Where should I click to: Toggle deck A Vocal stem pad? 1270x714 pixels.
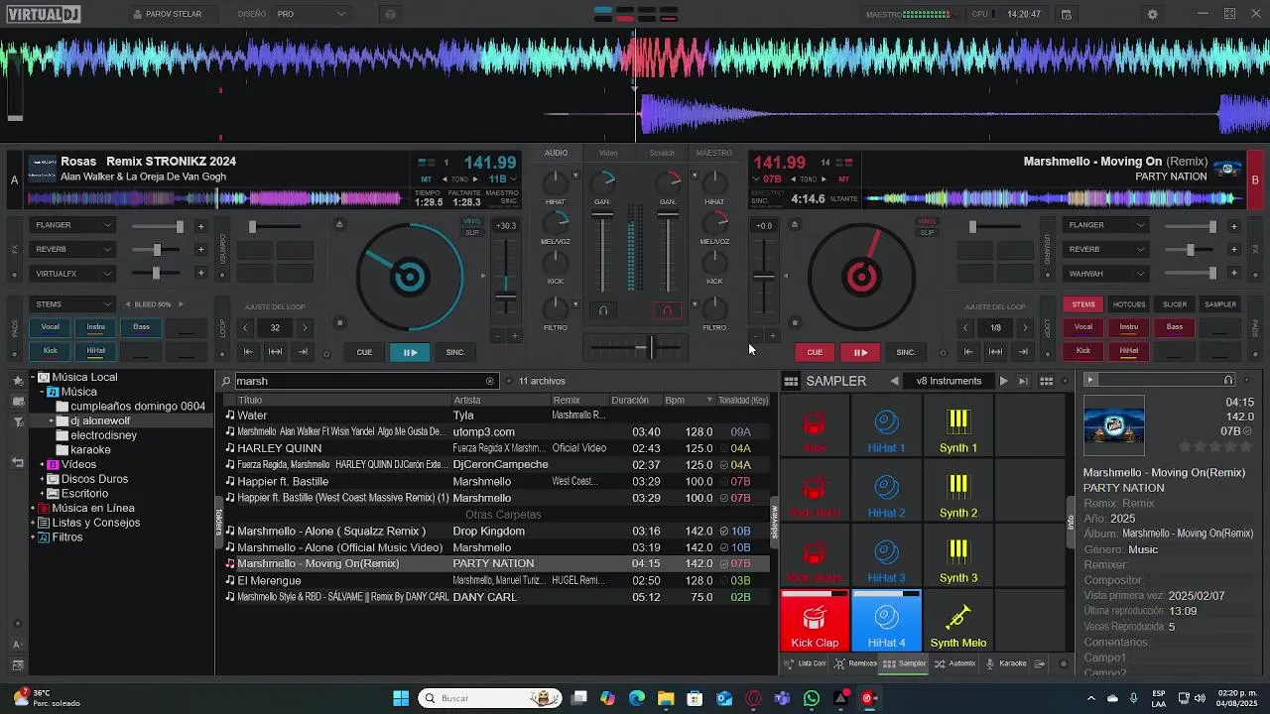pos(50,327)
